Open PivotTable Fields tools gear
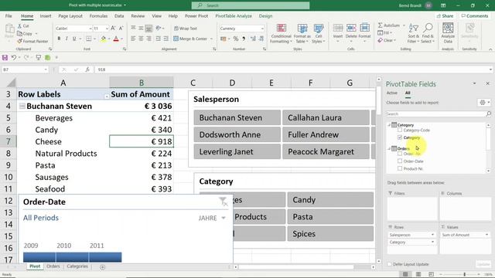Image resolution: width=495 pixels, height=278 pixels. (x=484, y=103)
